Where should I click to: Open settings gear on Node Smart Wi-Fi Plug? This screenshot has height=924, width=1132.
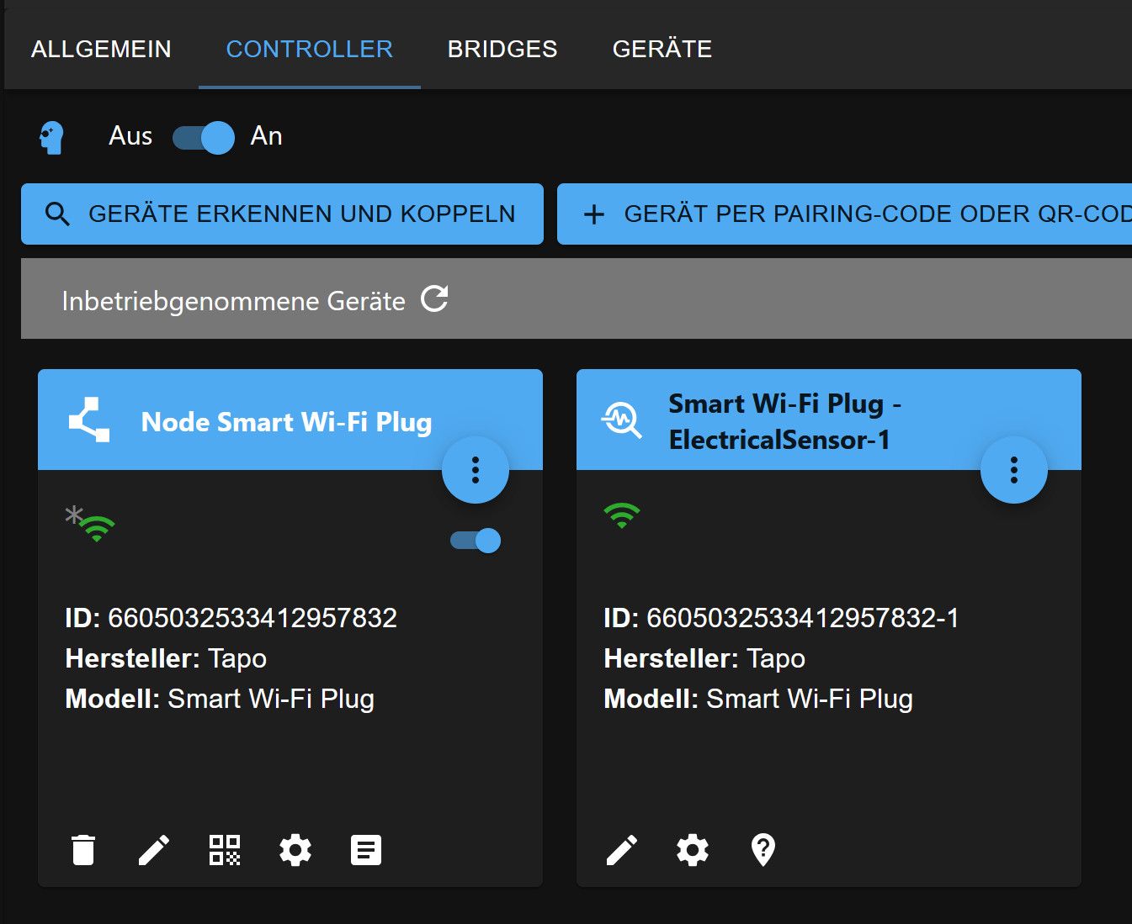(x=295, y=850)
